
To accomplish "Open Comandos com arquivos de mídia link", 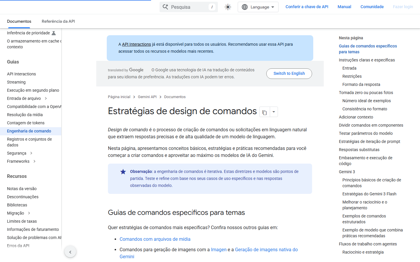I will [x=155, y=239].
